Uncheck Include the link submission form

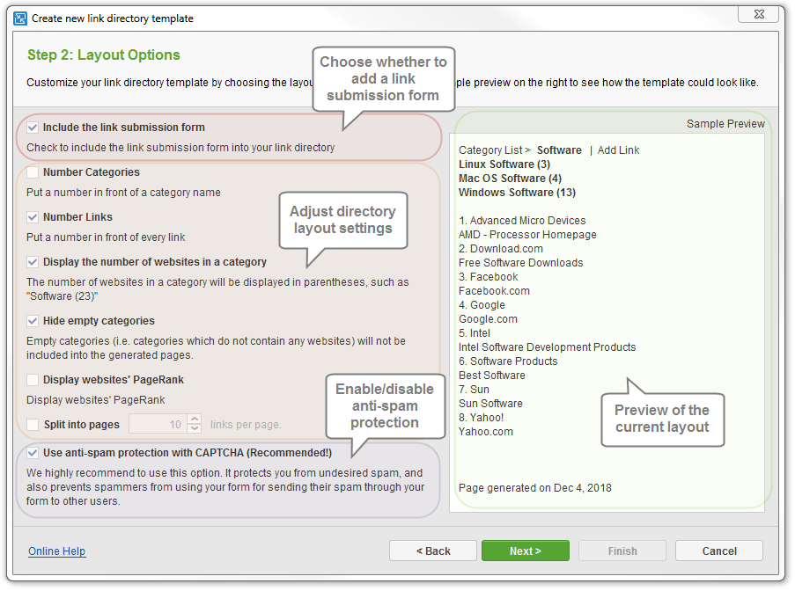33,128
